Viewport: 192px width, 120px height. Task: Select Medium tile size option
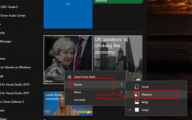[156, 94]
